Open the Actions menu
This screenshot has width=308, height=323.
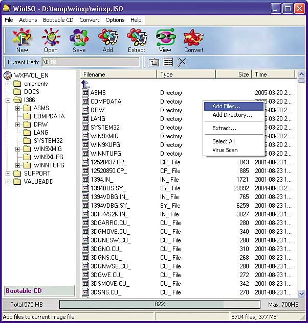[28, 20]
